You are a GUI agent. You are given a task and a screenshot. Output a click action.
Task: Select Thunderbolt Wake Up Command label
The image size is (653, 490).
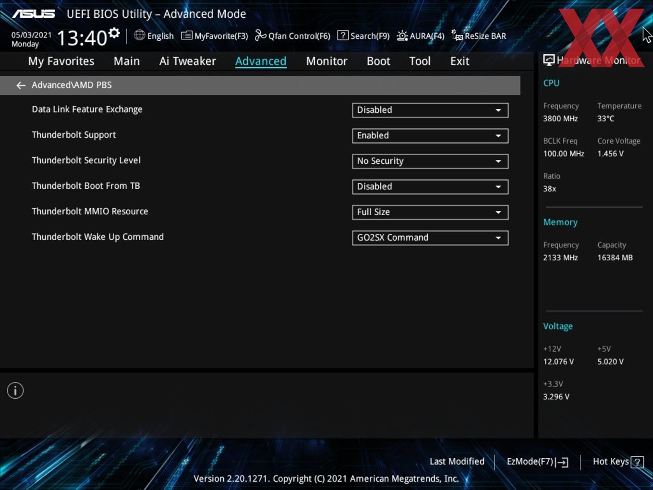click(x=97, y=237)
